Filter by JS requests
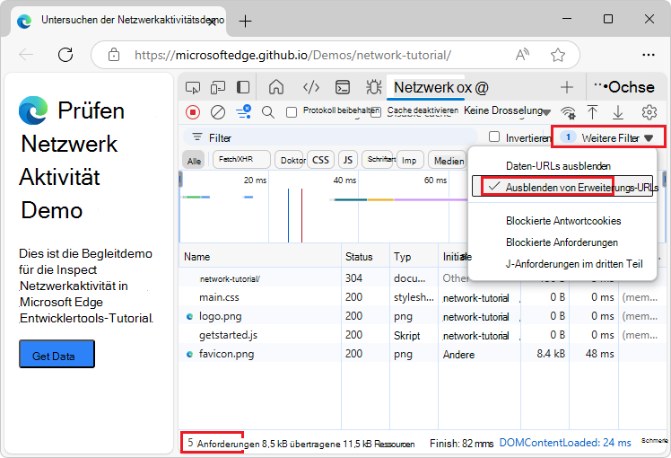Screen dimensions: 671x458 click(x=348, y=160)
